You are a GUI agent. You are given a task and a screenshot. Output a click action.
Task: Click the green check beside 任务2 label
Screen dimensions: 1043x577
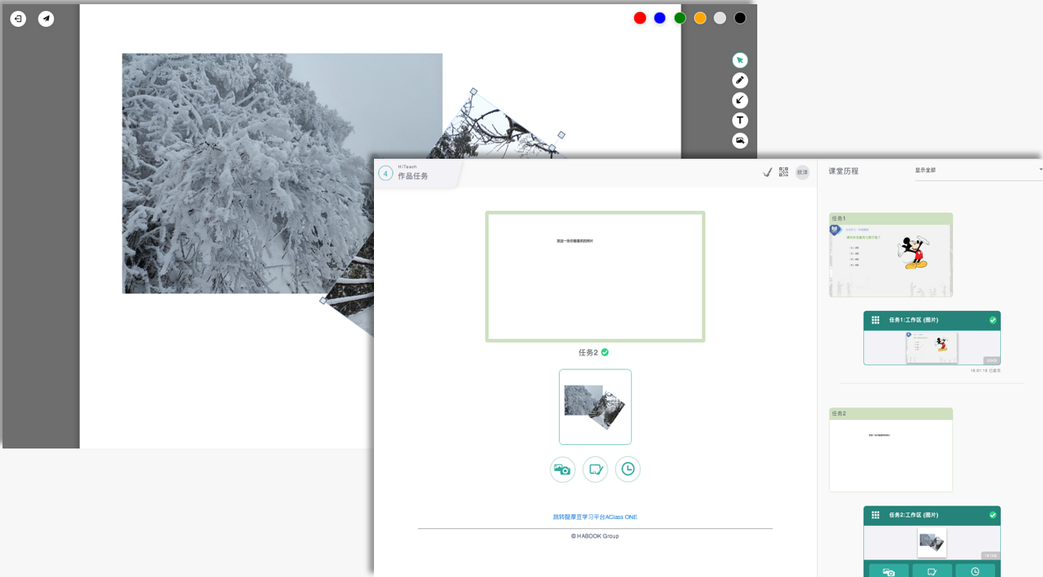605,353
